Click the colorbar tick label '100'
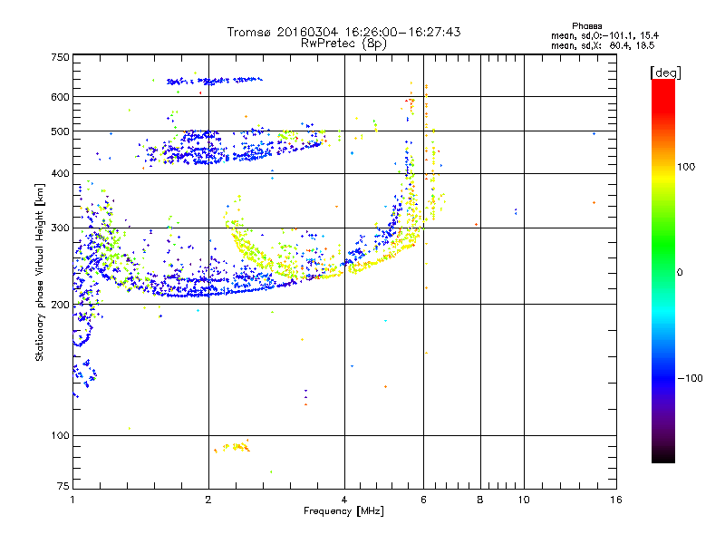The height and width of the screenshot is (544, 725). tap(686, 167)
